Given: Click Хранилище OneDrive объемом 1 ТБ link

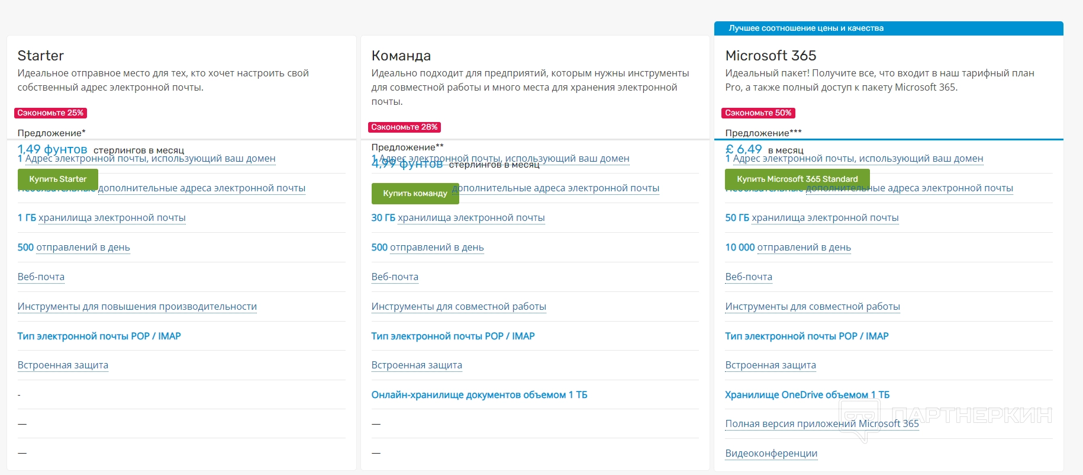Looking at the screenshot, I should point(807,394).
